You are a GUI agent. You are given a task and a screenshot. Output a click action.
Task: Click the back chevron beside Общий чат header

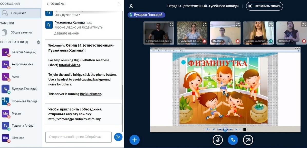coord(47,4)
